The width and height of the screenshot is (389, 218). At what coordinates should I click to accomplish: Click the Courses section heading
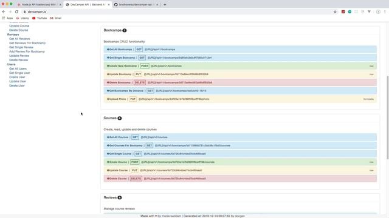110,118
